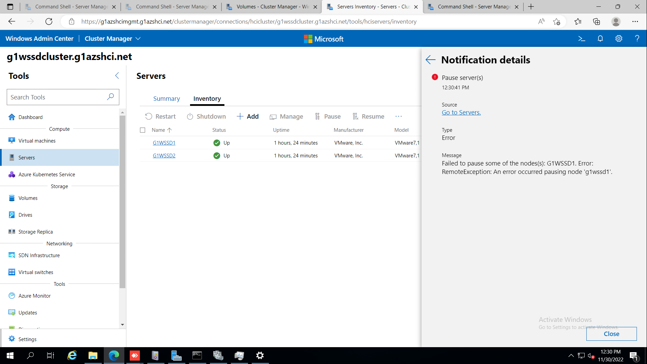This screenshot has width=647, height=364.
Task: Collapse the Tools sidebar panel
Action: (117, 75)
